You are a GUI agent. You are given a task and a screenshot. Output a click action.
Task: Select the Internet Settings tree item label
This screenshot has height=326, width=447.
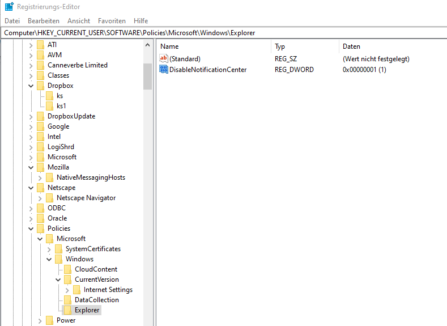(108, 290)
